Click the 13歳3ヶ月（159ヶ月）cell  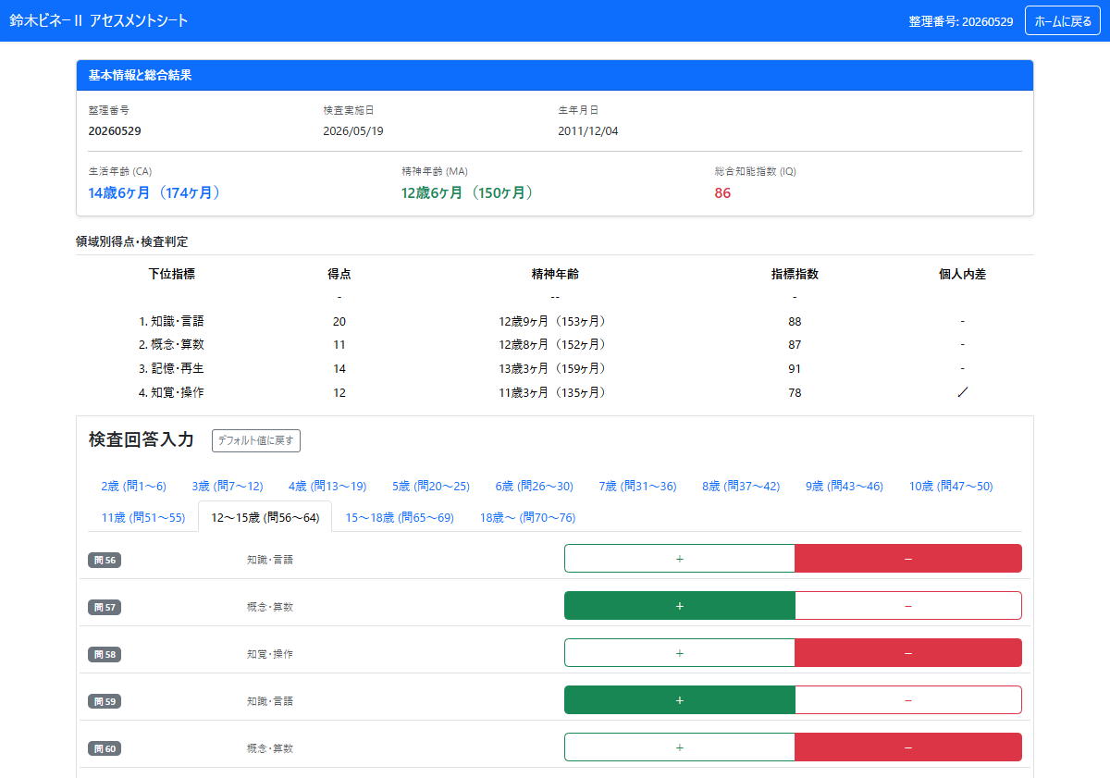pos(555,368)
